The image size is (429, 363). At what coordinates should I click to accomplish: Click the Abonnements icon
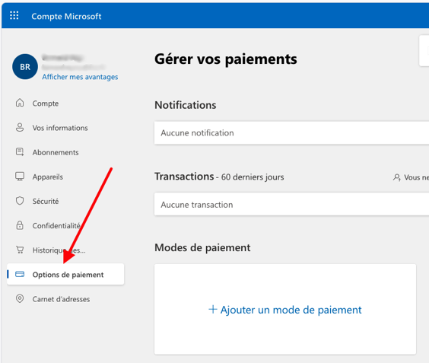pos(20,151)
